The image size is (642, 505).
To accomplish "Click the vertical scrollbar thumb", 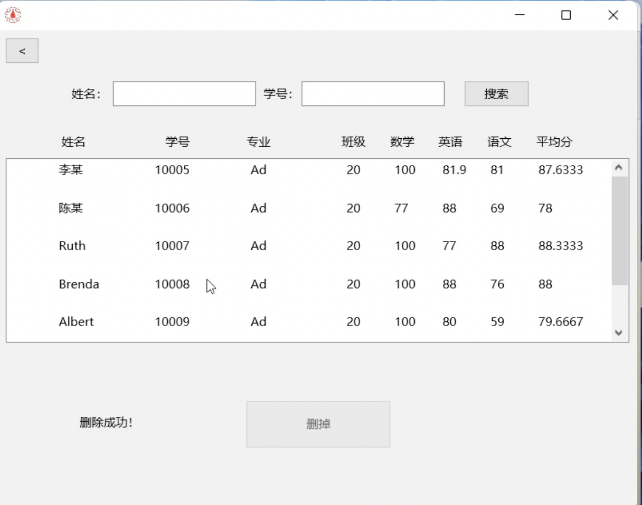I will pyautogui.click(x=619, y=231).
